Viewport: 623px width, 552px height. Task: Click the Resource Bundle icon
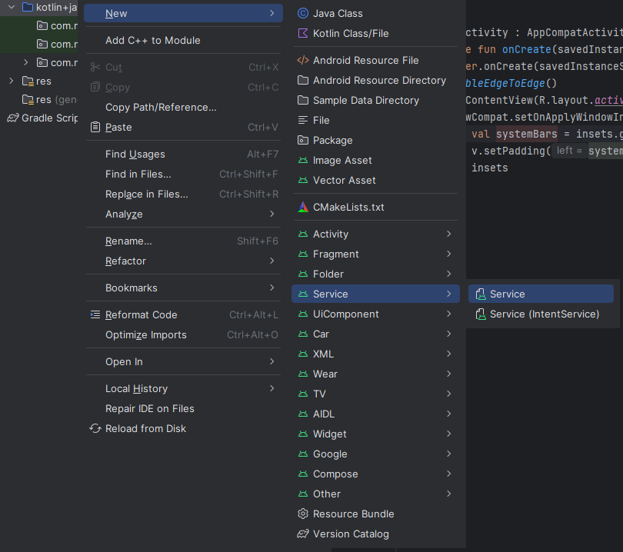pos(302,514)
